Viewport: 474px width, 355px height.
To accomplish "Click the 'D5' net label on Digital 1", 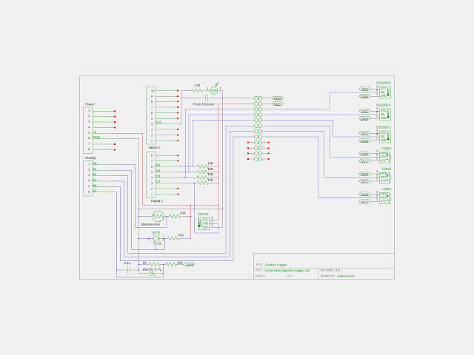I will [158, 165].
